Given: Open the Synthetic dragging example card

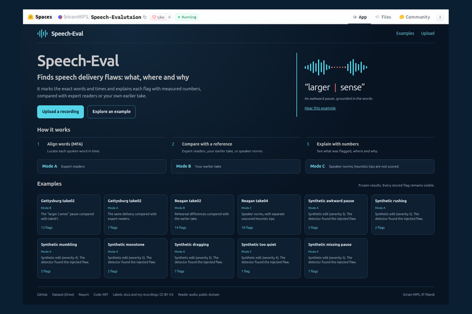Looking at the screenshot, I should pyautogui.click(x=202, y=258).
